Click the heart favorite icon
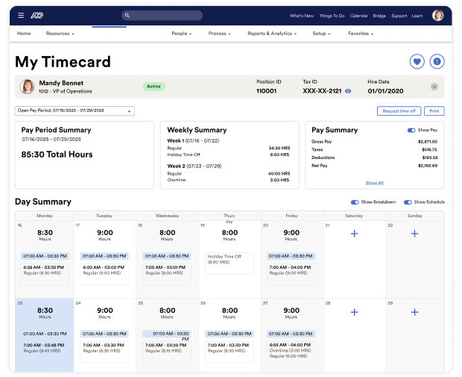The width and height of the screenshot is (462, 377). (417, 62)
